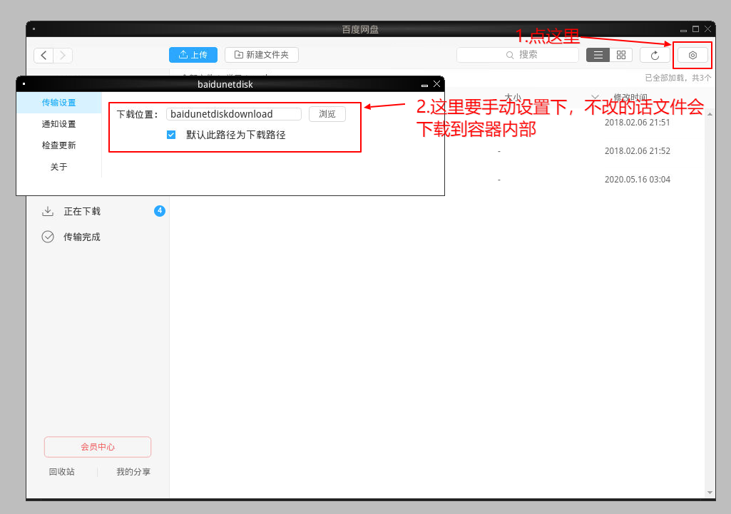Open the 关于 tab
This screenshot has width=731, height=514.
click(x=58, y=167)
